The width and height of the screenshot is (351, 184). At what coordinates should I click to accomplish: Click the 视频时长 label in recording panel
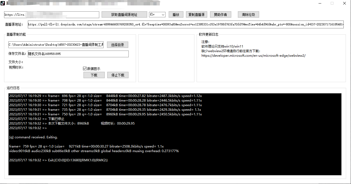[16, 67]
